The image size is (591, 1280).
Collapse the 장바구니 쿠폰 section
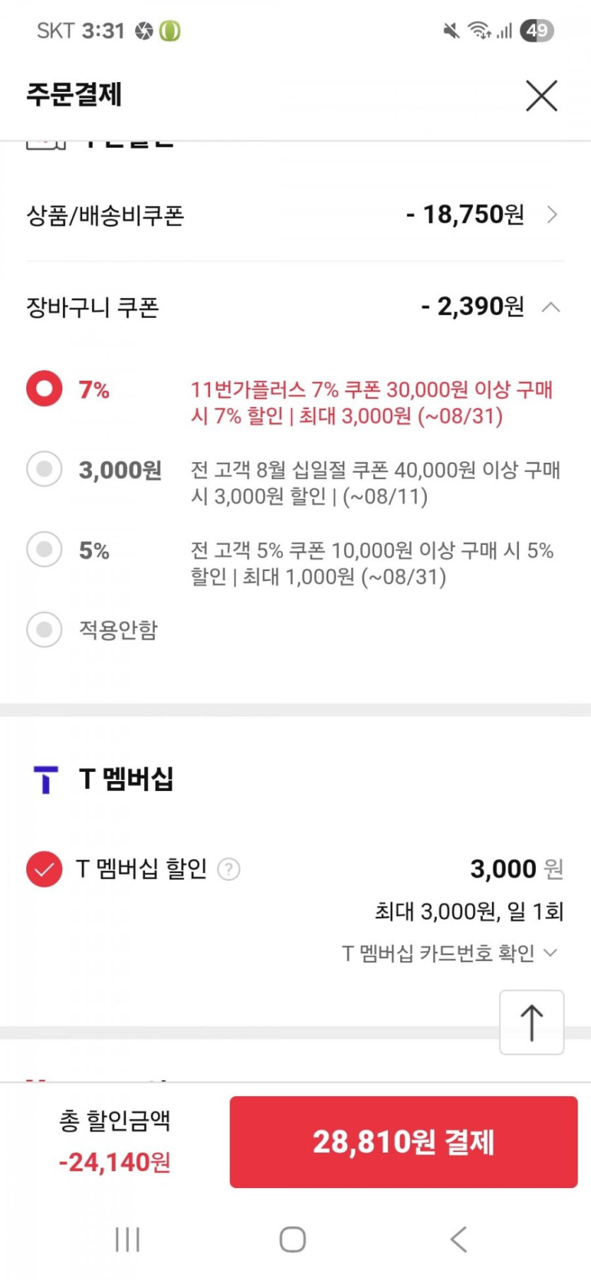tap(551, 307)
